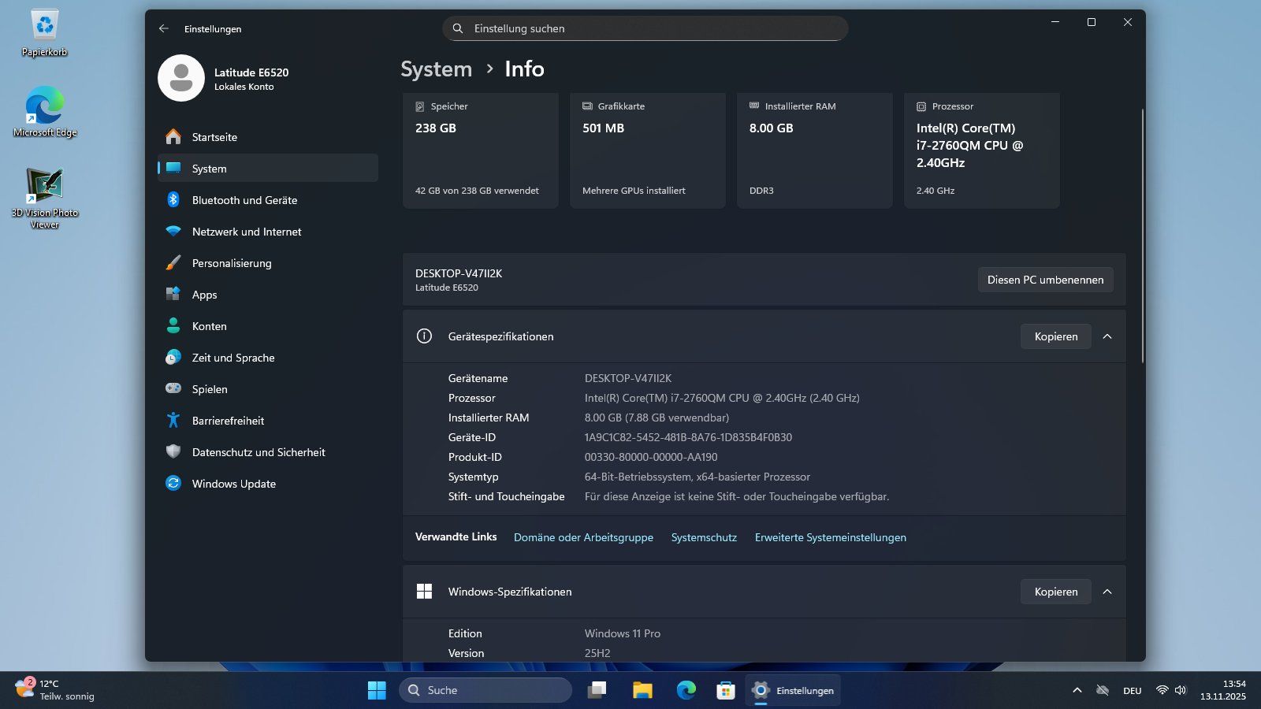Open Personalisierung settings
Viewport: 1261px width, 709px height.
(x=268, y=263)
